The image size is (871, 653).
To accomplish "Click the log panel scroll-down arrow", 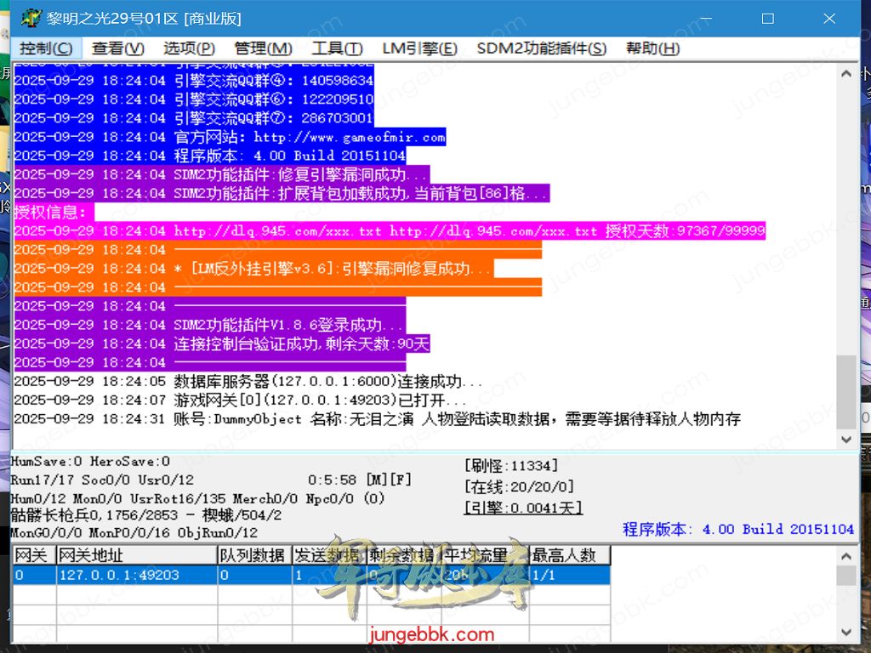I will point(846,440).
